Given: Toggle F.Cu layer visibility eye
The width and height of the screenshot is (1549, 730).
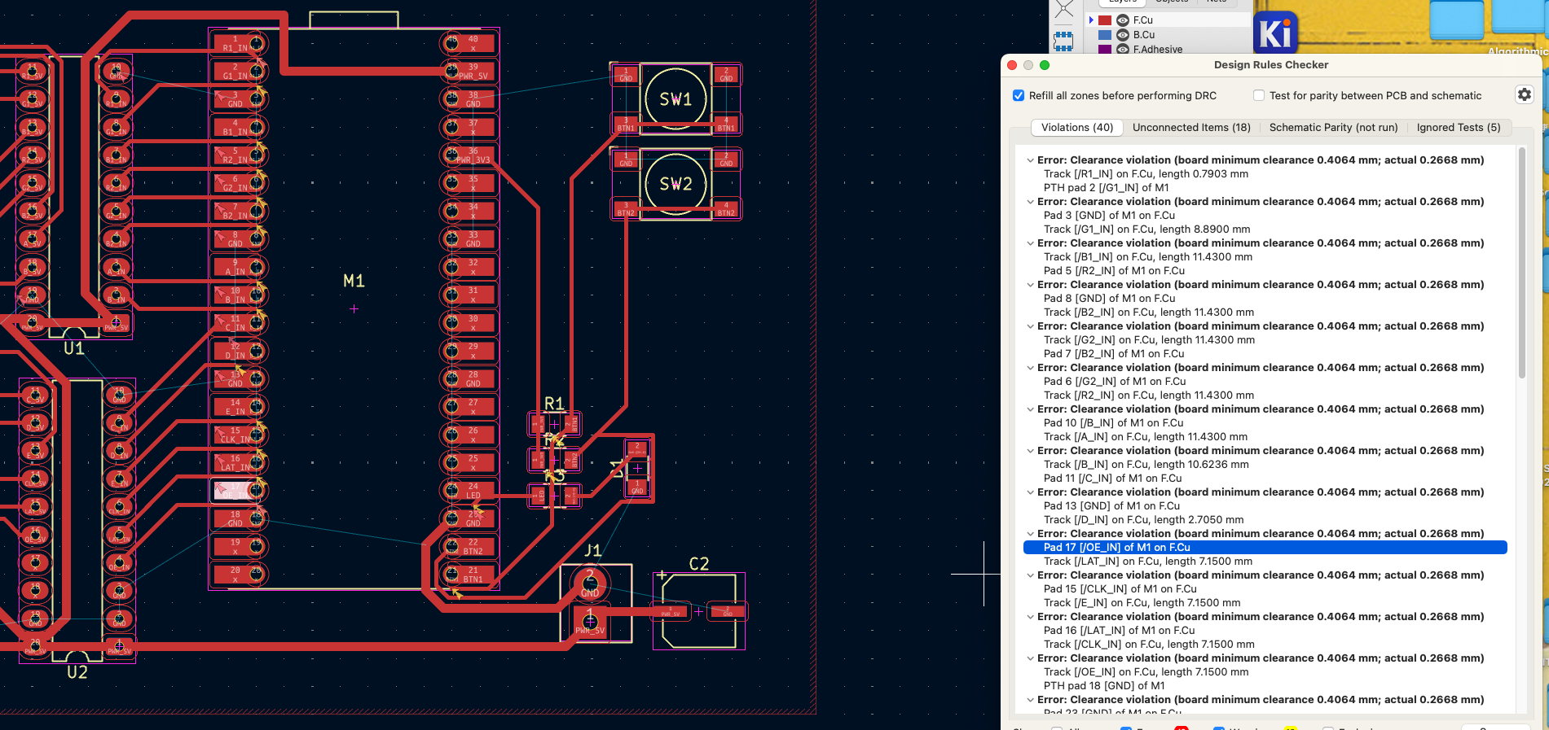Looking at the screenshot, I should (x=1123, y=20).
